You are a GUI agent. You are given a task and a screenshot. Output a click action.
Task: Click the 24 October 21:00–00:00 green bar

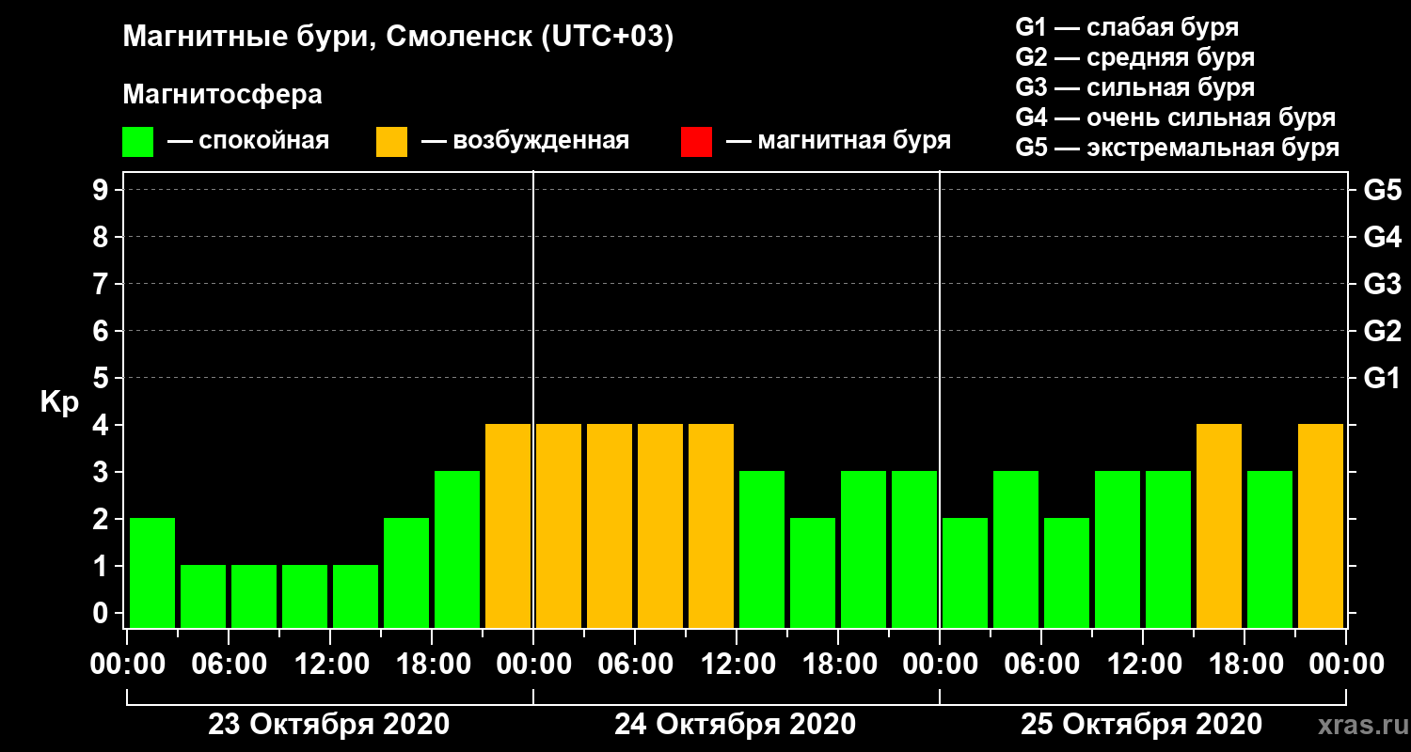(x=914, y=549)
